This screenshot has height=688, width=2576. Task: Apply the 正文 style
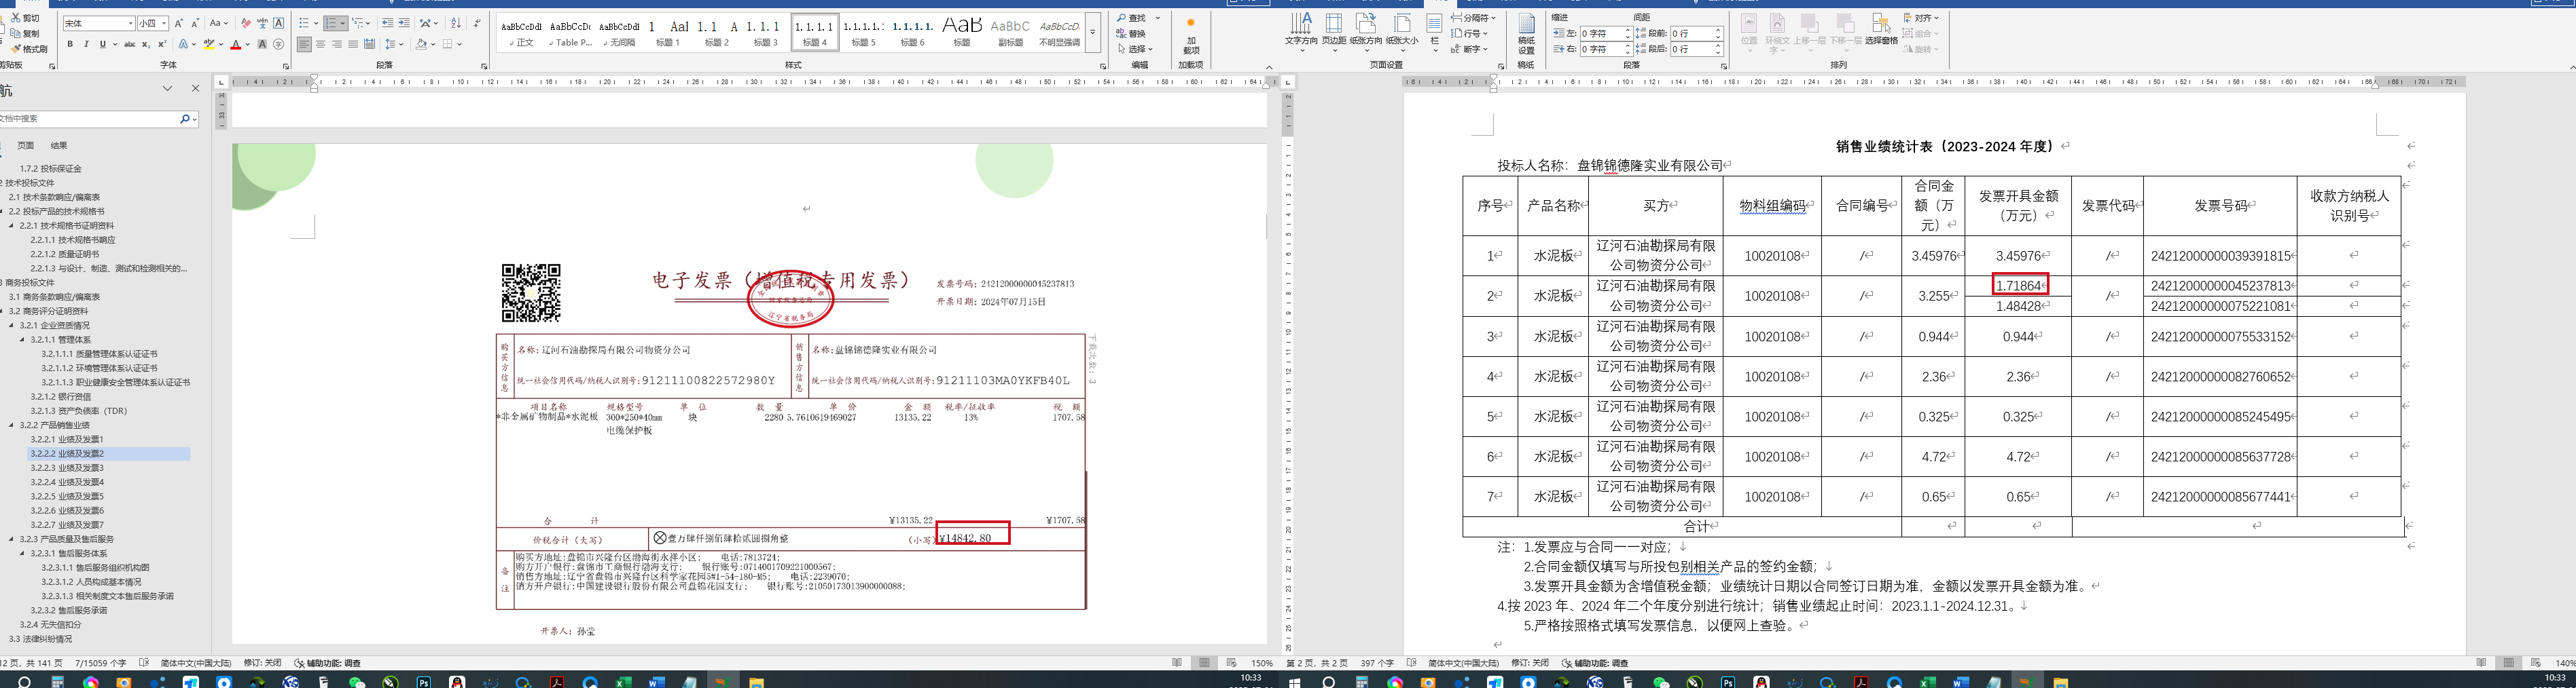pyautogui.click(x=521, y=33)
